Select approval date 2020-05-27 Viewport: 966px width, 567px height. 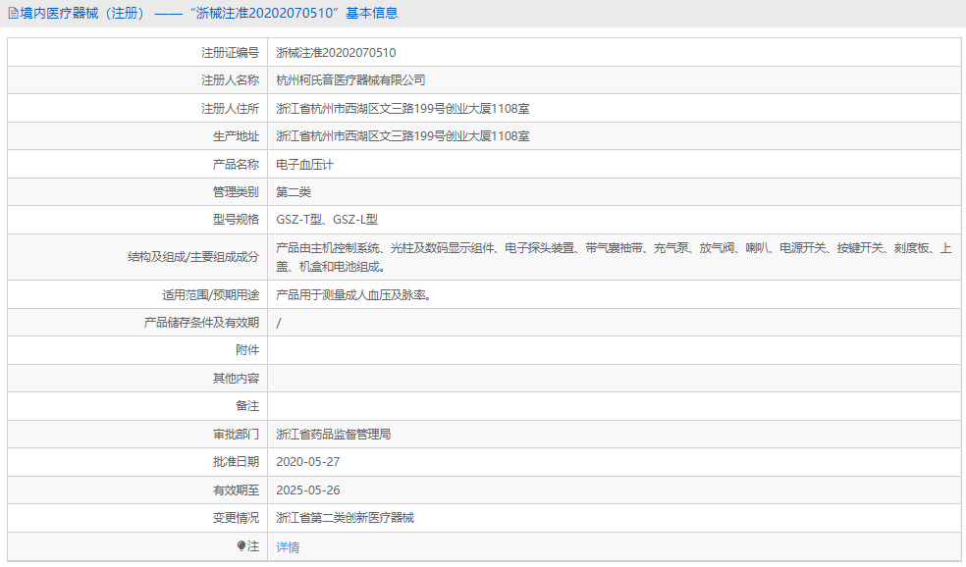coord(308,461)
